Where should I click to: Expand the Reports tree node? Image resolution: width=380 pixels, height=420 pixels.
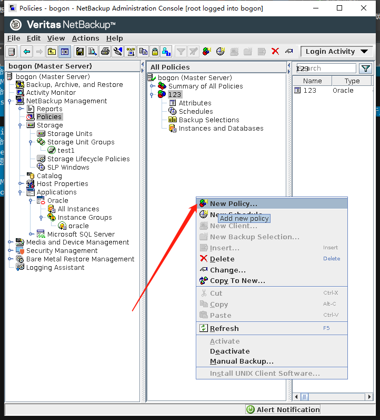(x=21, y=109)
